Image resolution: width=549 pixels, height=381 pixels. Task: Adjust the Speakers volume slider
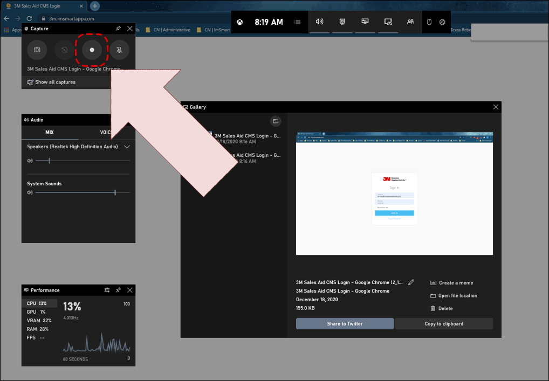[83, 161]
